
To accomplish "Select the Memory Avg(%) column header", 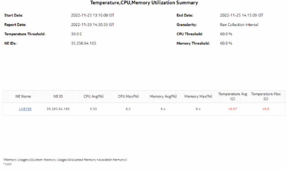I will (x=163, y=97).
